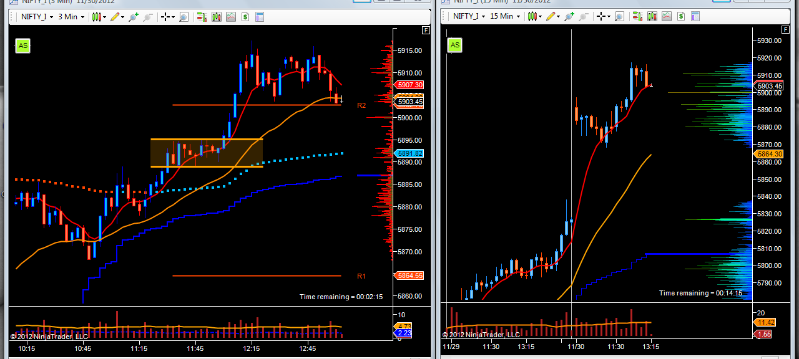This screenshot has width=799, height=359.
Task: Click the cyan 5891.82 price marker
Action: 409,153
